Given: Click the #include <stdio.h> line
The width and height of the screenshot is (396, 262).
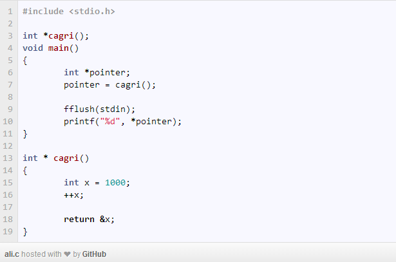Looking at the screenshot, I should coord(69,12).
